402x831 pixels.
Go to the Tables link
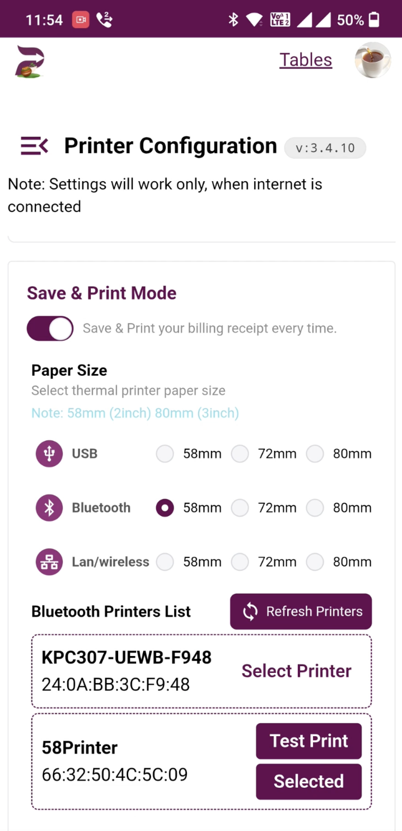(x=306, y=60)
